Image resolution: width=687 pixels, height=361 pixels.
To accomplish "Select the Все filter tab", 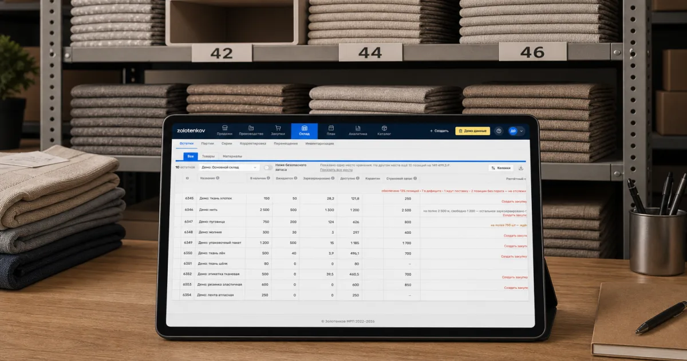I will click(x=190, y=156).
